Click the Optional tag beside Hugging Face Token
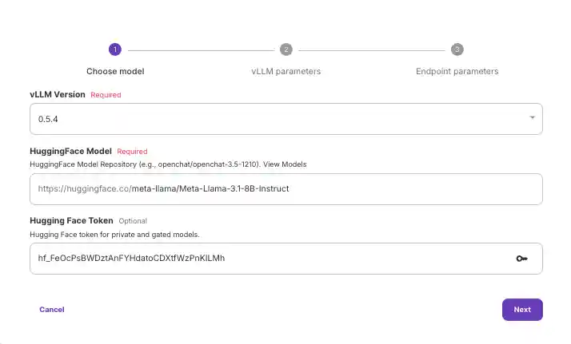 coord(133,221)
